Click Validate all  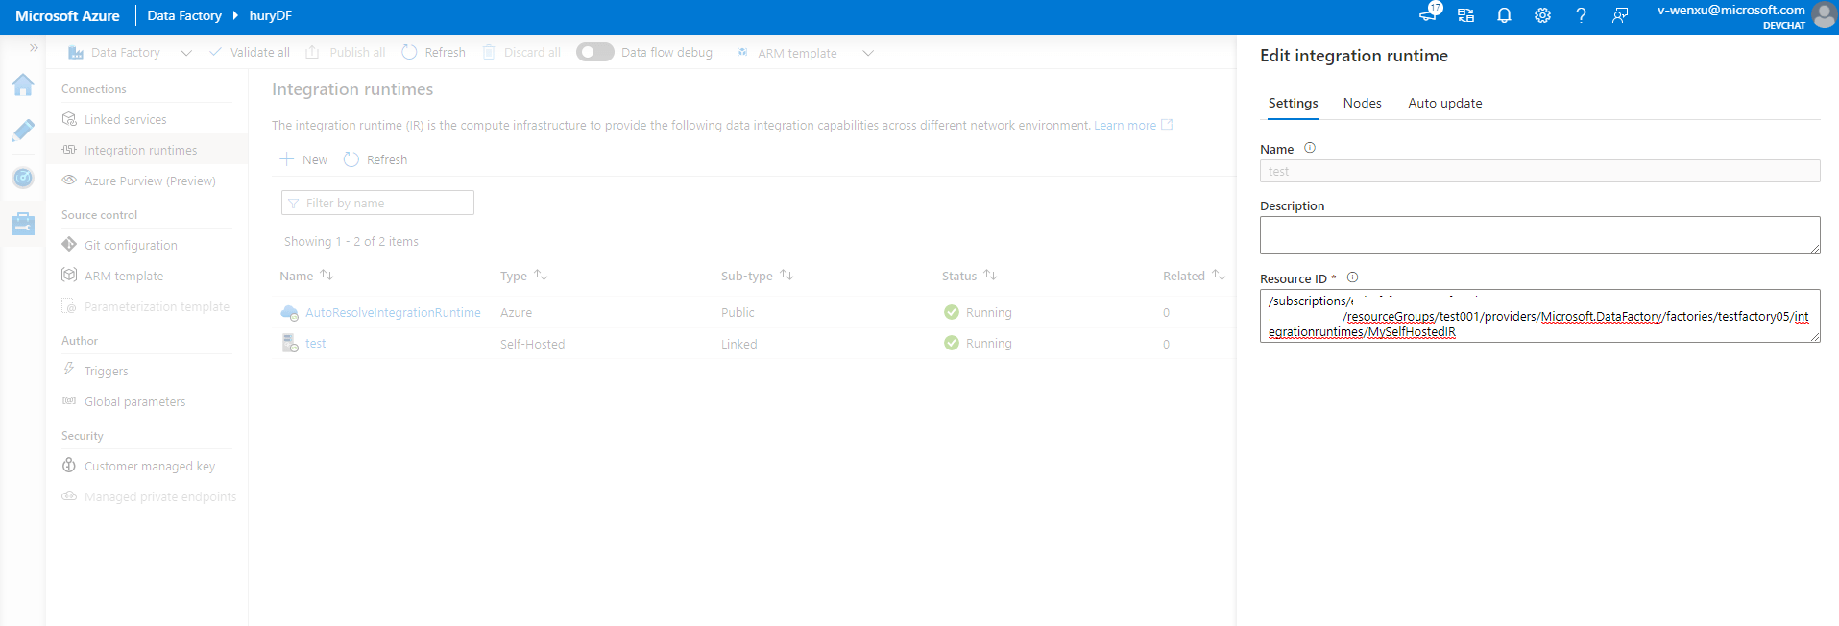pos(250,53)
